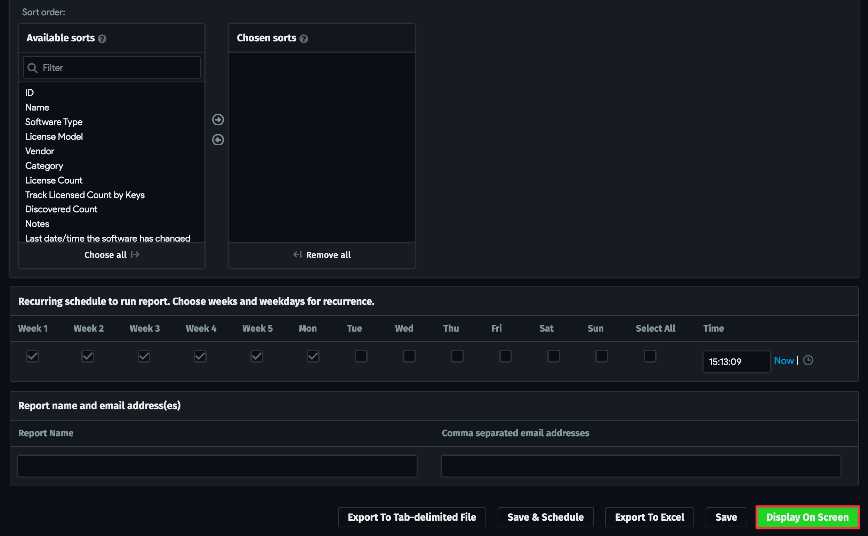
Task: Check the Fri checkbox
Action: [505, 356]
